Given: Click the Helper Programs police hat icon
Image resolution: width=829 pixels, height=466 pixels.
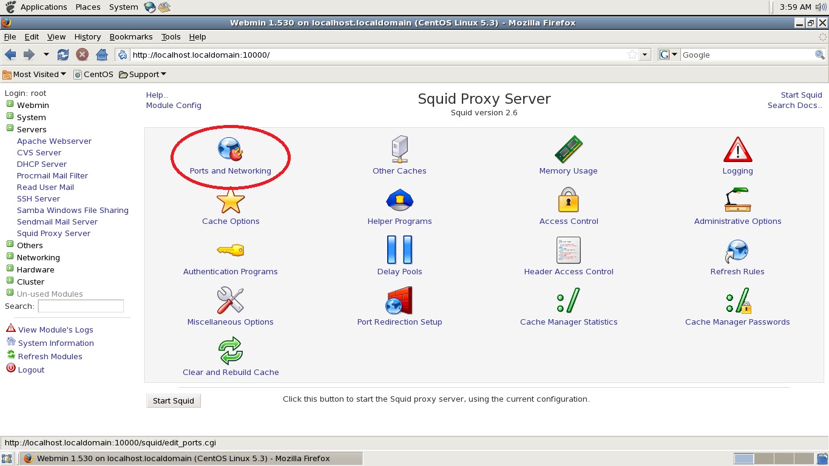Looking at the screenshot, I should [399, 200].
